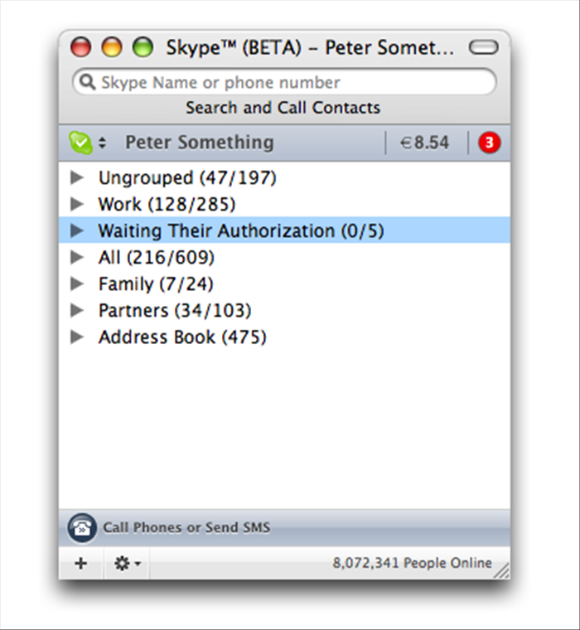Viewport: 580px width, 630px height.
Task: Click the red badge showing 3 events
Action: 489,143
